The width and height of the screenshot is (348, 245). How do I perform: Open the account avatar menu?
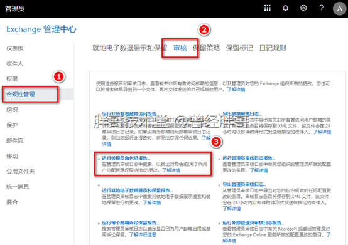pyautogui.click(x=339, y=9)
